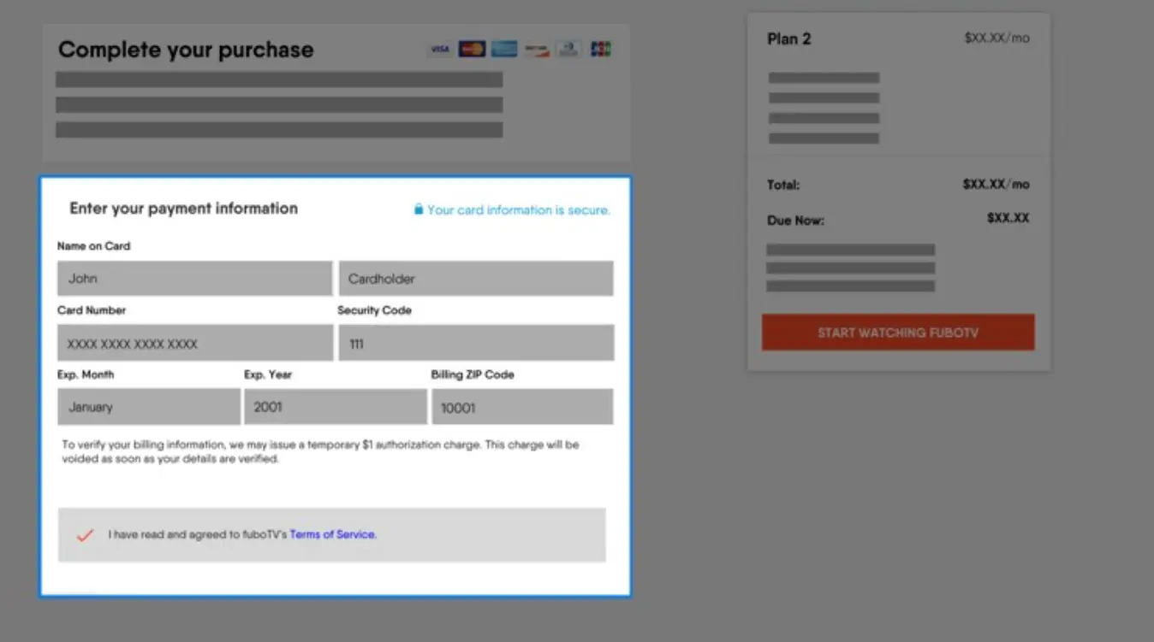Click the Name on Card label
Screen dimensions: 1154x642
tap(94, 246)
